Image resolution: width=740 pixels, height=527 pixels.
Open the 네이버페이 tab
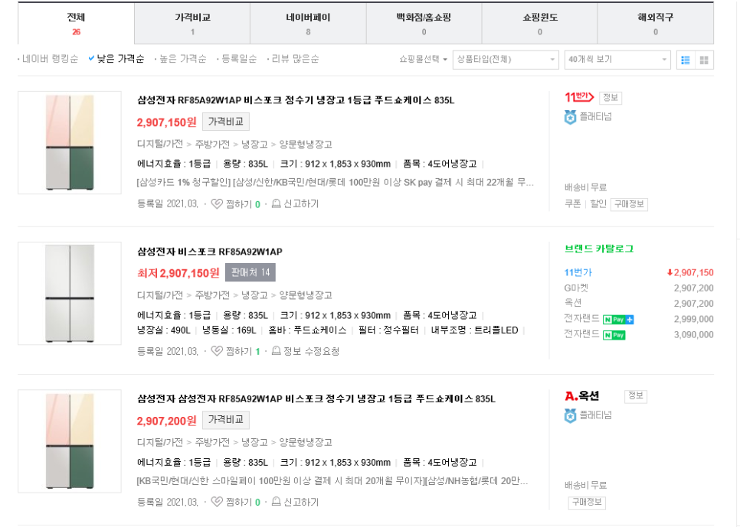point(308,24)
